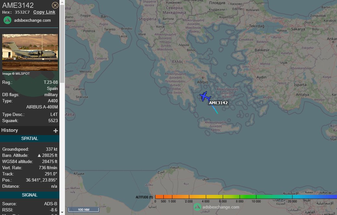The height and width of the screenshot is (215, 337).
Task: Click the groundspeed value 337 kt
Action: [x=52, y=149]
